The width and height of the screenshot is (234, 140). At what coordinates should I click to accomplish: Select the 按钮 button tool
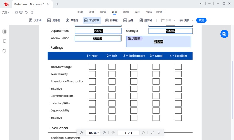[x=128, y=20]
